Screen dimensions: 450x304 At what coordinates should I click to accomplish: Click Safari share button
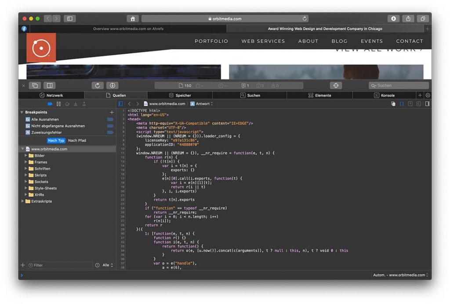tap(408, 18)
